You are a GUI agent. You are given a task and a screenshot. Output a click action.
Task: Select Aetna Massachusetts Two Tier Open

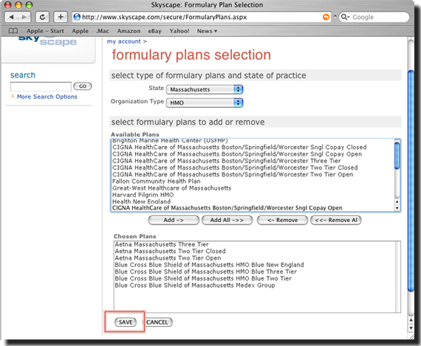(x=168, y=258)
